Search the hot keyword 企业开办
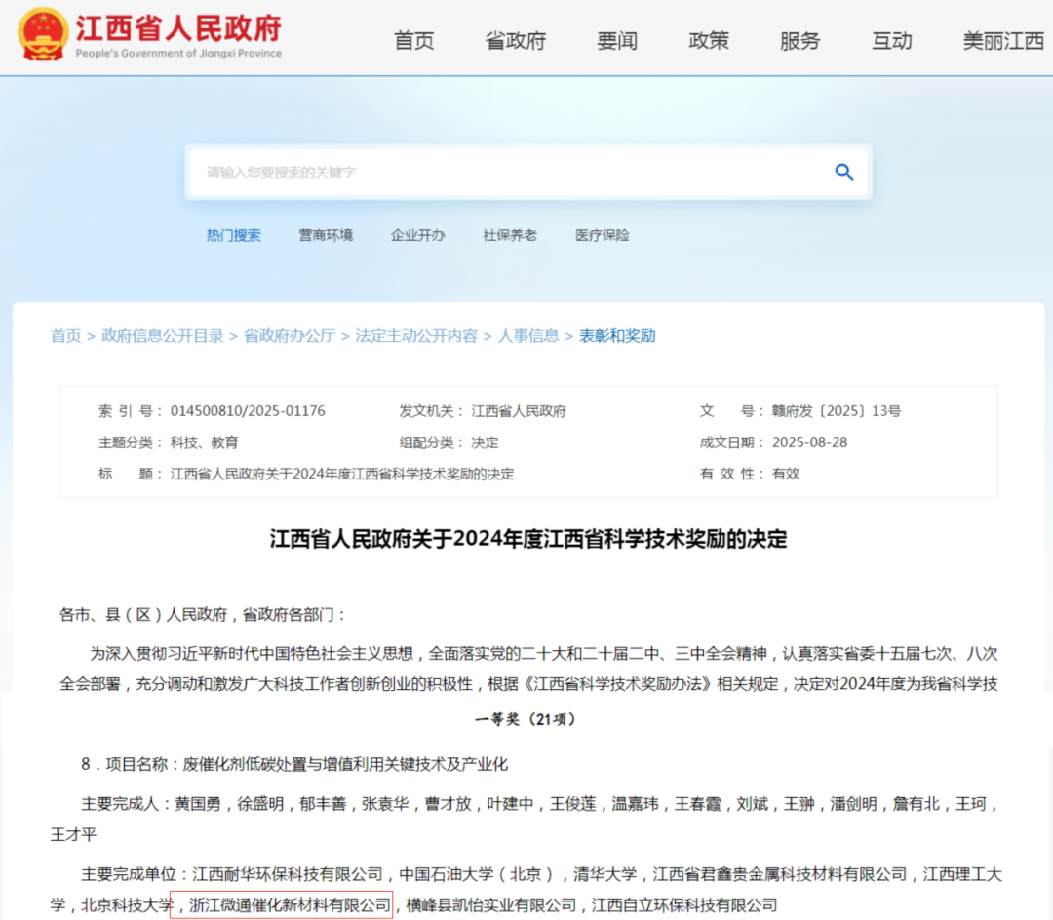1053x920 pixels. pos(417,235)
